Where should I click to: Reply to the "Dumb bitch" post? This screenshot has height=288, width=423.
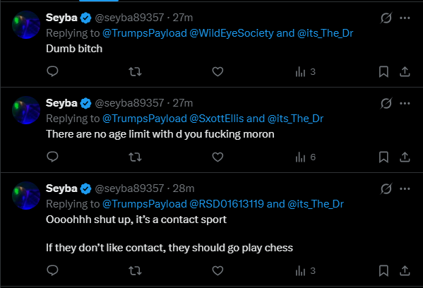pyautogui.click(x=52, y=71)
